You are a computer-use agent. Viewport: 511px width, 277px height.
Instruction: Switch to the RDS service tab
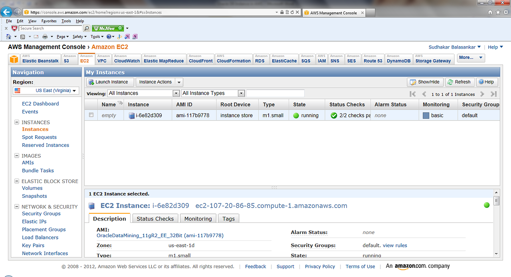coord(261,59)
